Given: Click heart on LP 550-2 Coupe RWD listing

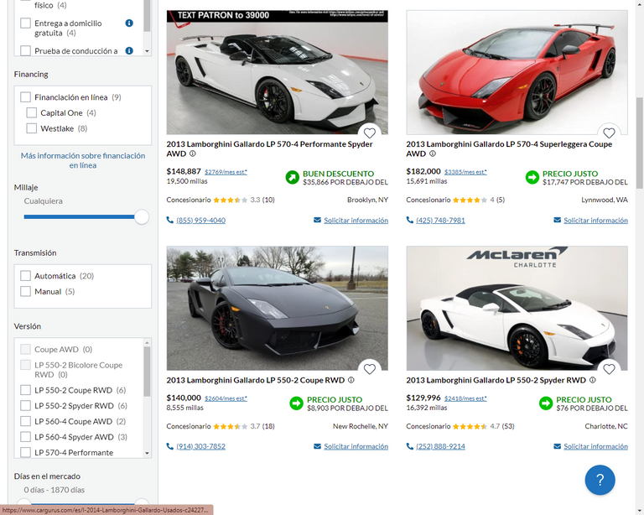Looking at the screenshot, I should click(x=370, y=369).
